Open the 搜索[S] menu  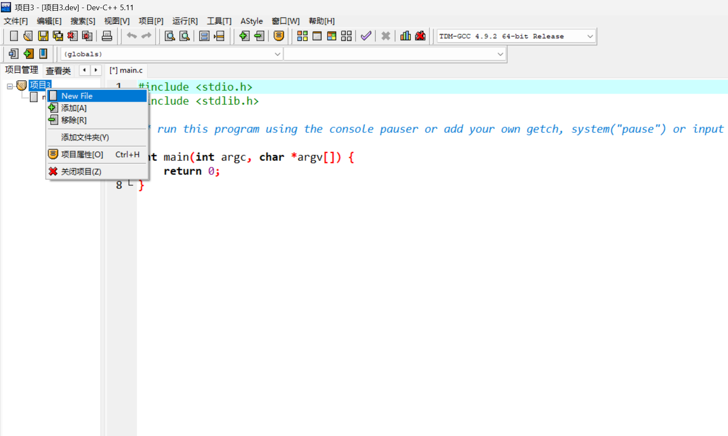83,21
